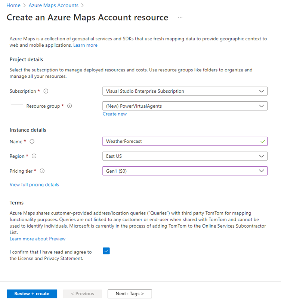Image resolution: width=281 pixels, height=302 pixels.
Task: Click the Review + create button
Action: (x=32, y=294)
